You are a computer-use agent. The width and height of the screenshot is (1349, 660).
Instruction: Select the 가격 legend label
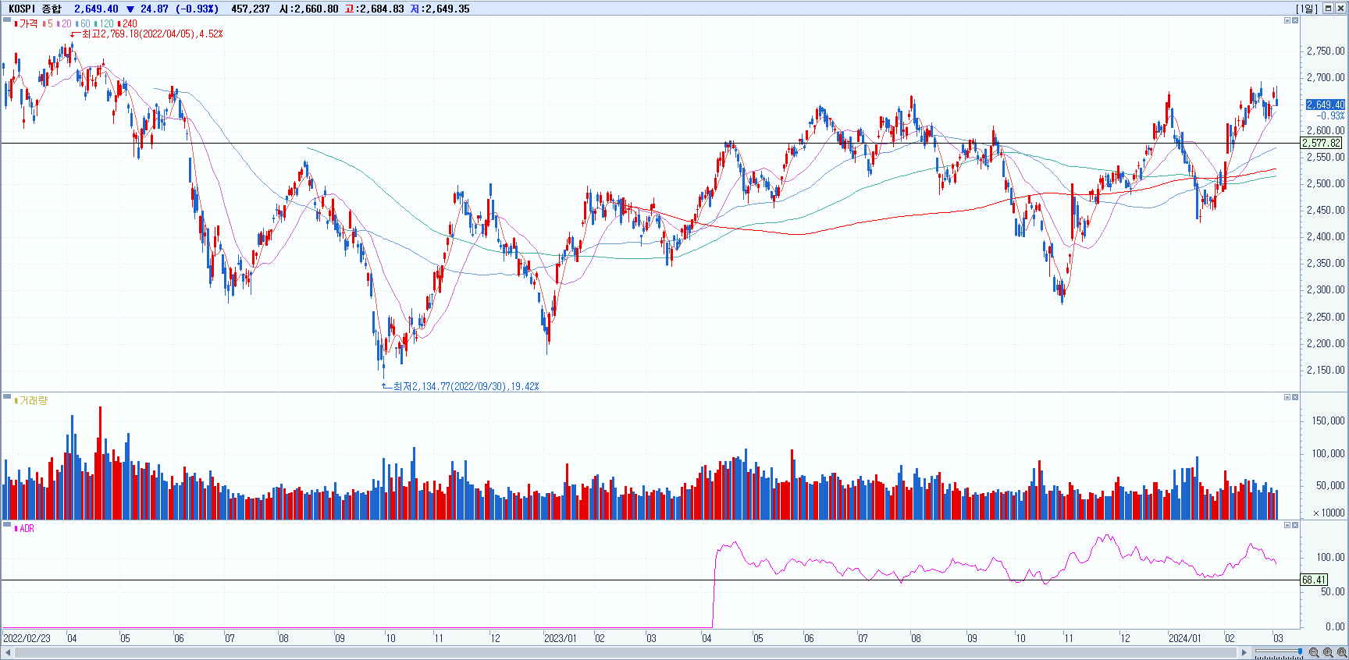pyautogui.click(x=28, y=23)
